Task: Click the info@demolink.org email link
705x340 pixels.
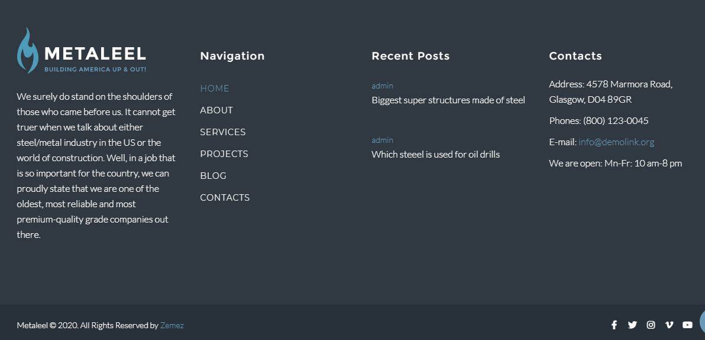Action: click(616, 142)
